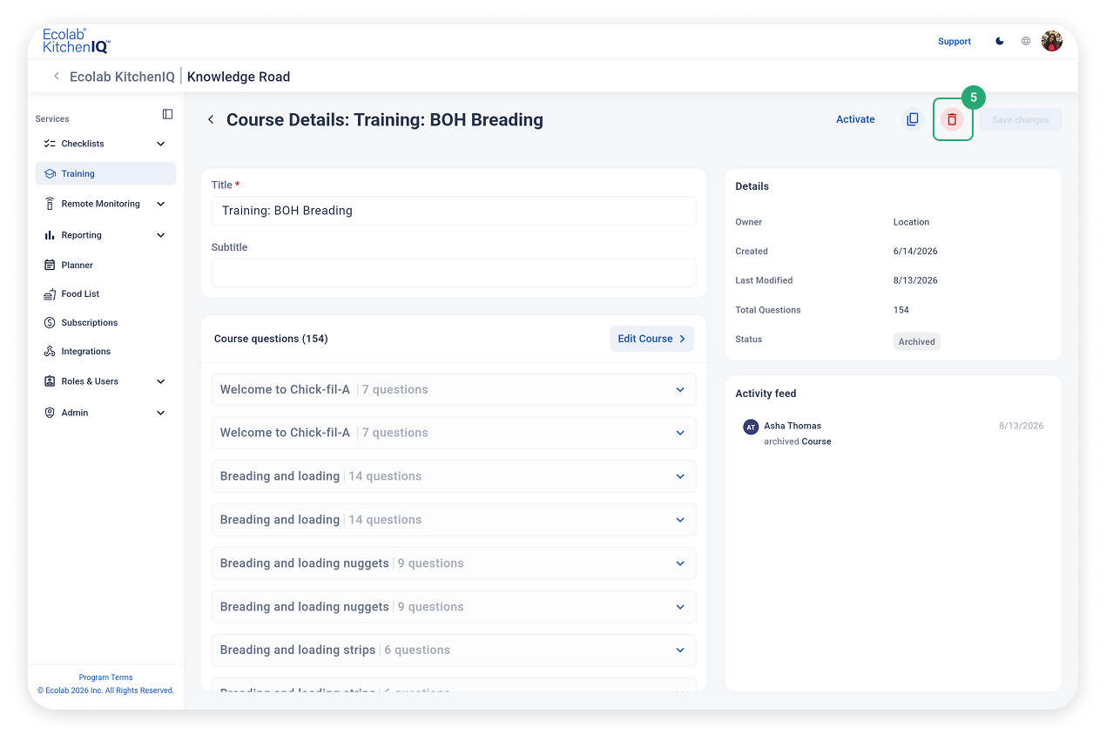Image resolution: width=1106 pixels, height=741 pixels.
Task: Expand the Reporting menu chevron
Action: click(x=160, y=235)
